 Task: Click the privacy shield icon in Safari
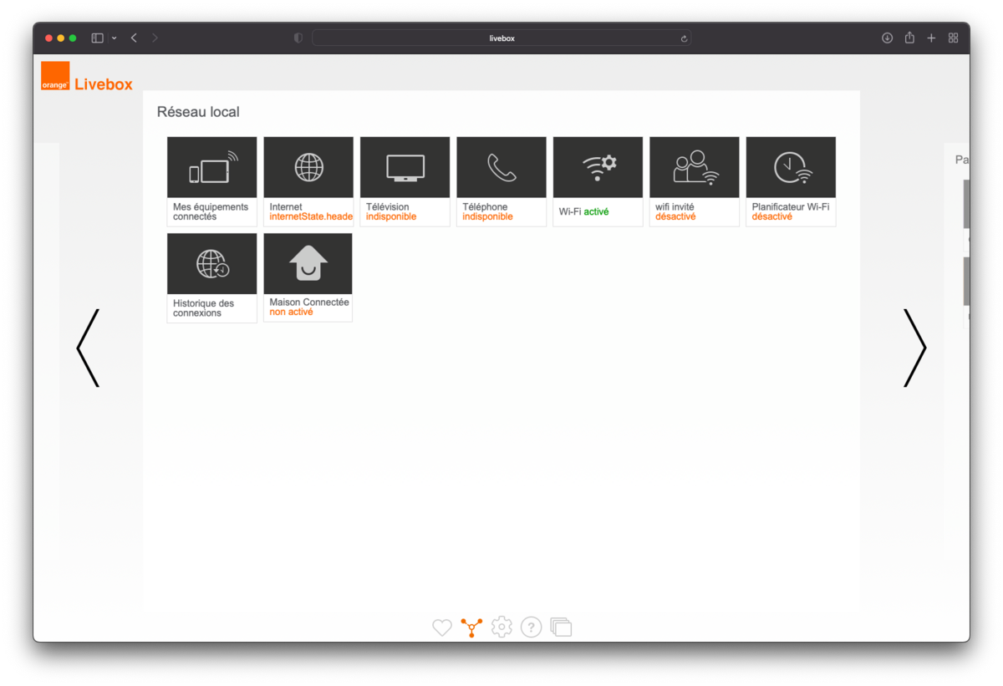(298, 38)
